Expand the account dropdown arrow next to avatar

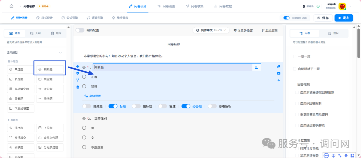pyautogui.click(x=350, y=6)
